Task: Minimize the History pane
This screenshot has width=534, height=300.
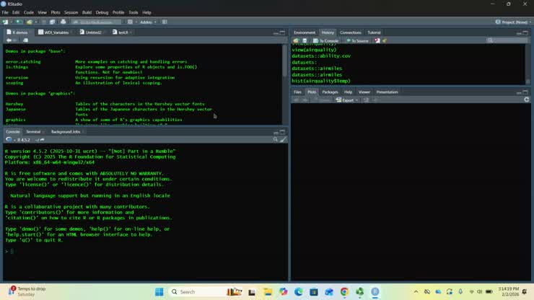Action: tap(519, 32)
